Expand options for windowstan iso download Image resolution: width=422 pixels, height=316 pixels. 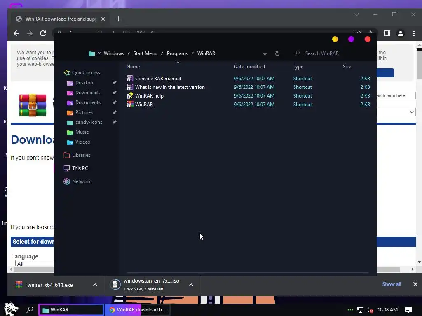(191, 285)
